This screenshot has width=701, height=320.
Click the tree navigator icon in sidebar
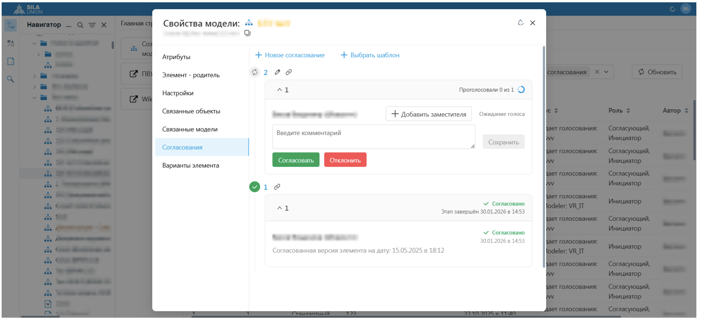(11, 25)
